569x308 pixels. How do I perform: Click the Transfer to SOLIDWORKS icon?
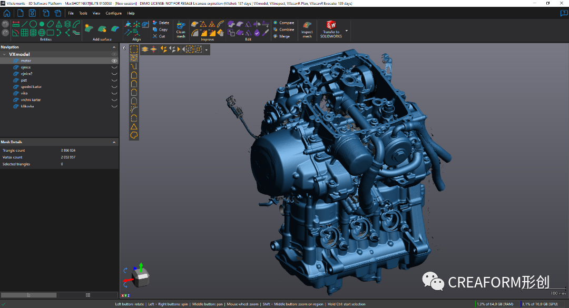tap(331, 25)
